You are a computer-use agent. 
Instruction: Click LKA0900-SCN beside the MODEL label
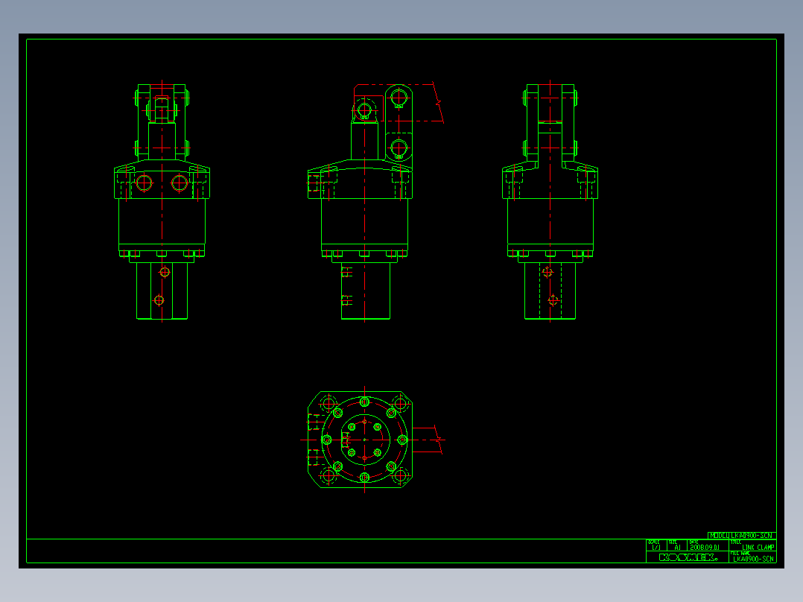pyautogui.click(x=752, y=536)
